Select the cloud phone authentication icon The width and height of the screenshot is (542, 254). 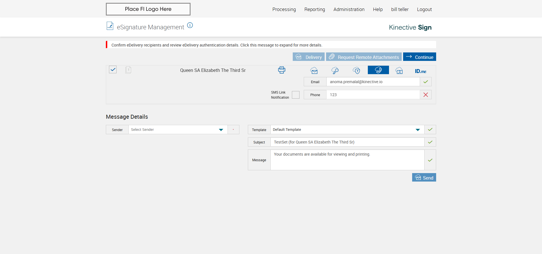[378, 70]
